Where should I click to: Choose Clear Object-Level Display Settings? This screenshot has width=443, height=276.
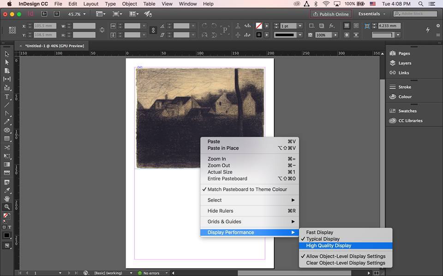coord(346,263)
